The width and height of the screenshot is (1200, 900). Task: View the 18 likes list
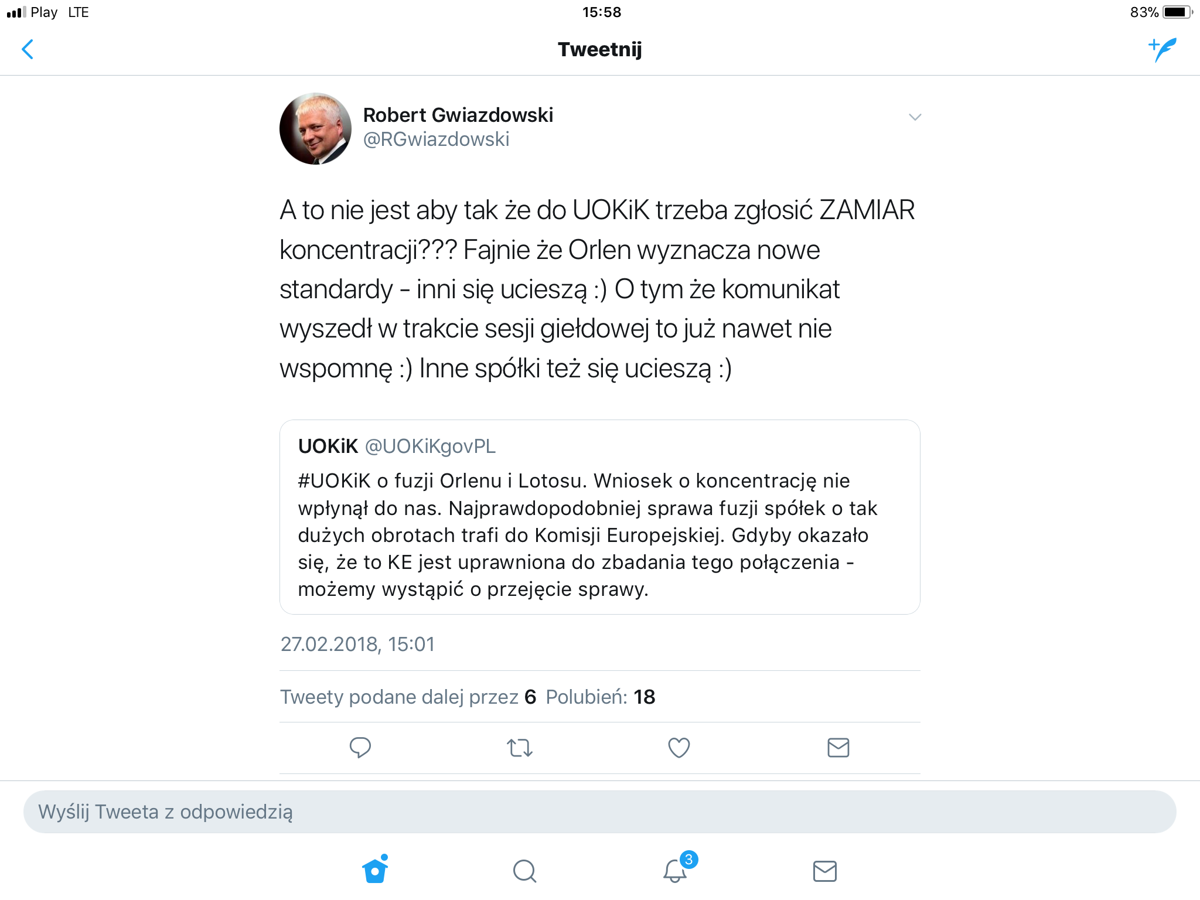pyautogui.click(x=601, y=697)
